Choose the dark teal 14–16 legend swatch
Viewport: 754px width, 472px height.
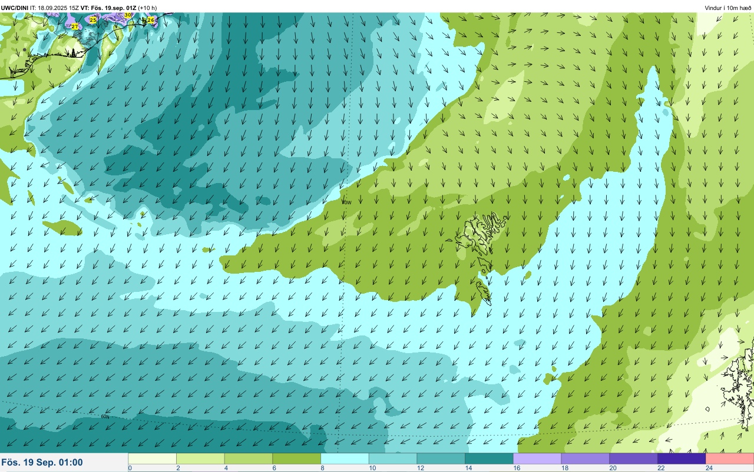coord(489,458)
